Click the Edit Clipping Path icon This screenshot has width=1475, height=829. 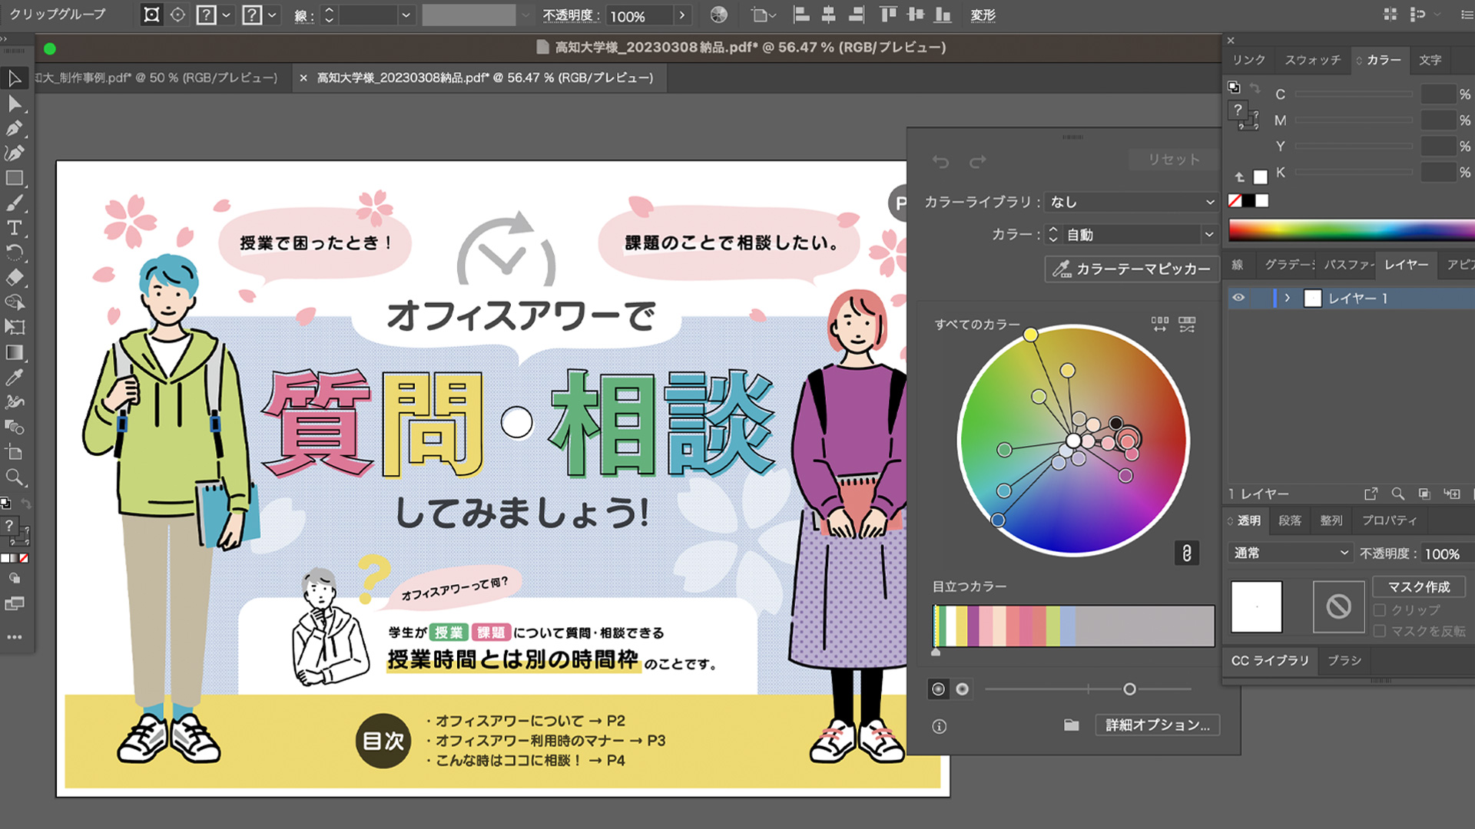coord(152,15)
